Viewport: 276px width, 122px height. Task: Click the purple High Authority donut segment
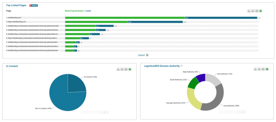point(201,77)
